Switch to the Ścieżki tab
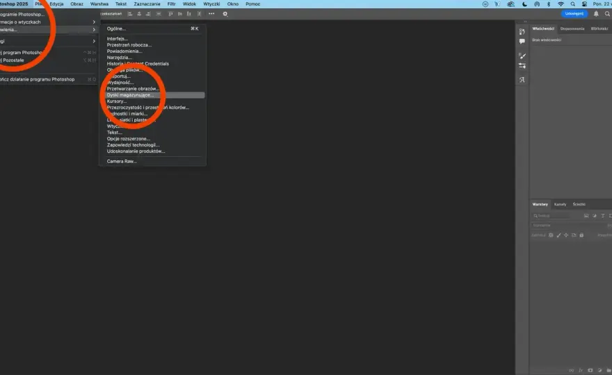612x375 pixels. [579, 204]
